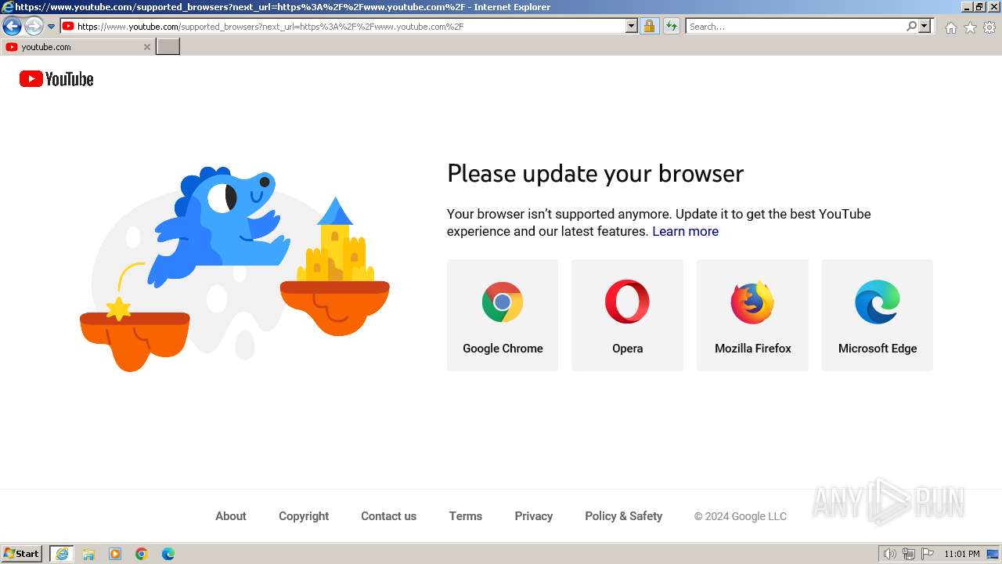Open the Privacy footer link
Screen dimensions: 1002x564
534,516
